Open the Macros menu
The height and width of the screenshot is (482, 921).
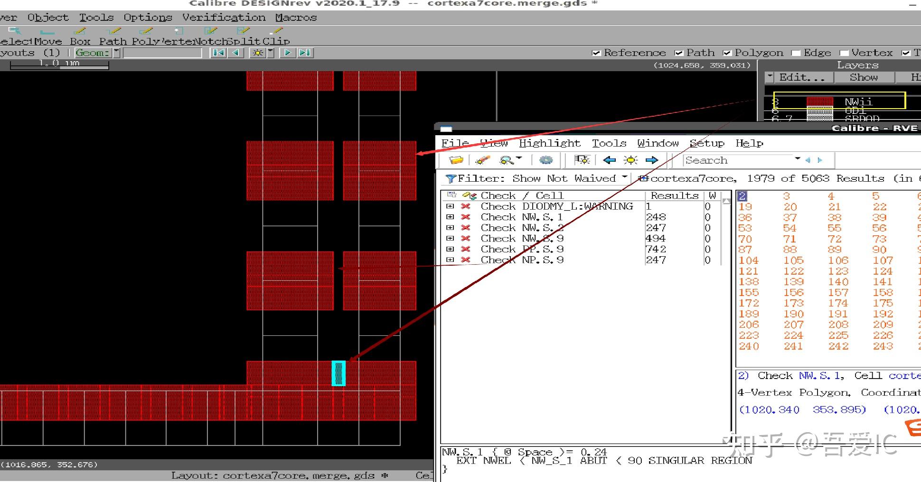click(x=296, y=18)
